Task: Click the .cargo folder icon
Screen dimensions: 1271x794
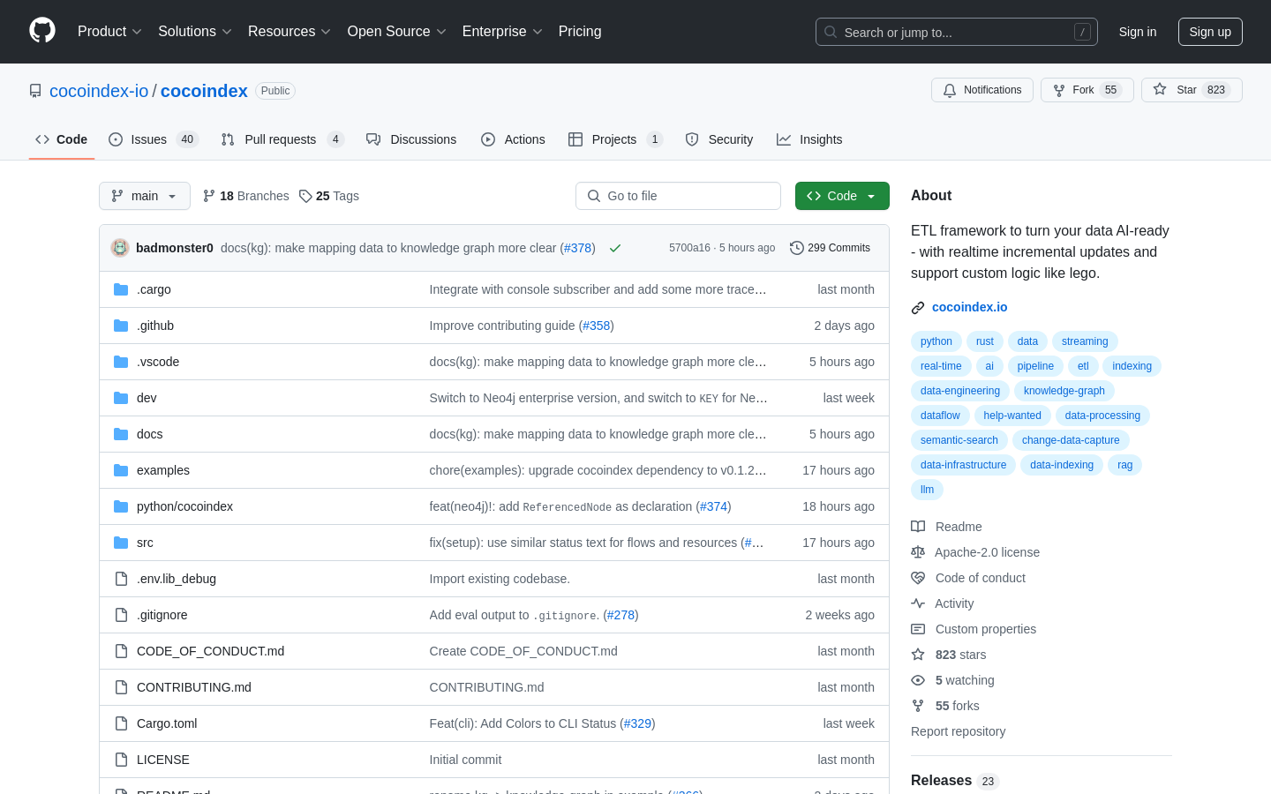Action: coord(121,289)
